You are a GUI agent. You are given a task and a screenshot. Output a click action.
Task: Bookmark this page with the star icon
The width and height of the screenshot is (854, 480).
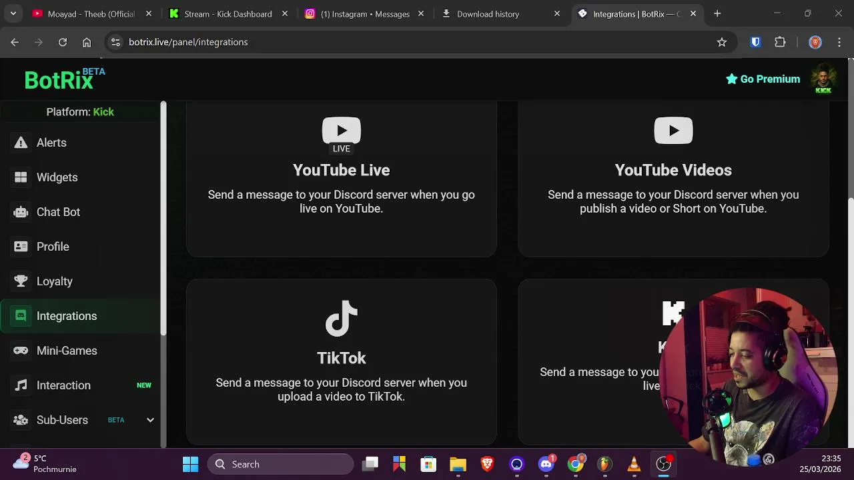(722, 42)
